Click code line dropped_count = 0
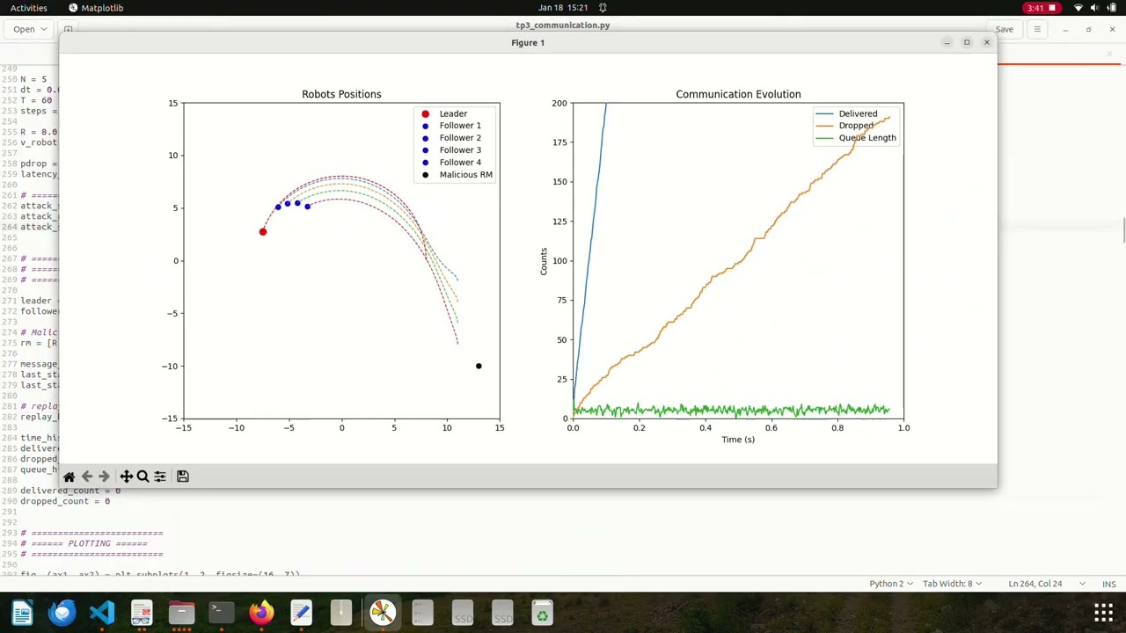The image size is (1126, 633). 65,501
